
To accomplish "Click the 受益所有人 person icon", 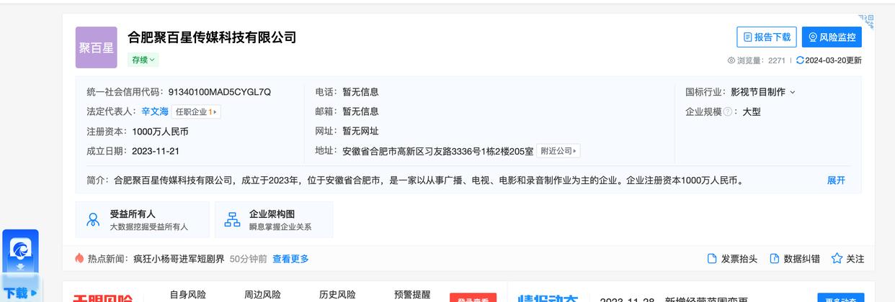I will 93,220.
